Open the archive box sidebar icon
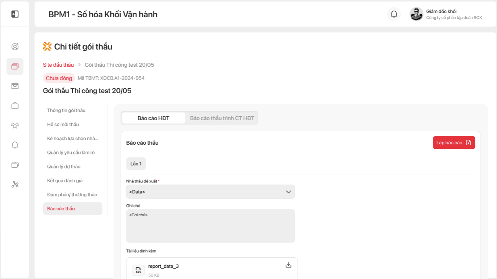497x279 pixels. pyautogui.click(x=15, y=86)
